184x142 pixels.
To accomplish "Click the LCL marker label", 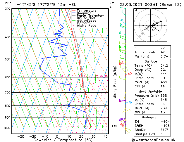I will coord(115,126).
